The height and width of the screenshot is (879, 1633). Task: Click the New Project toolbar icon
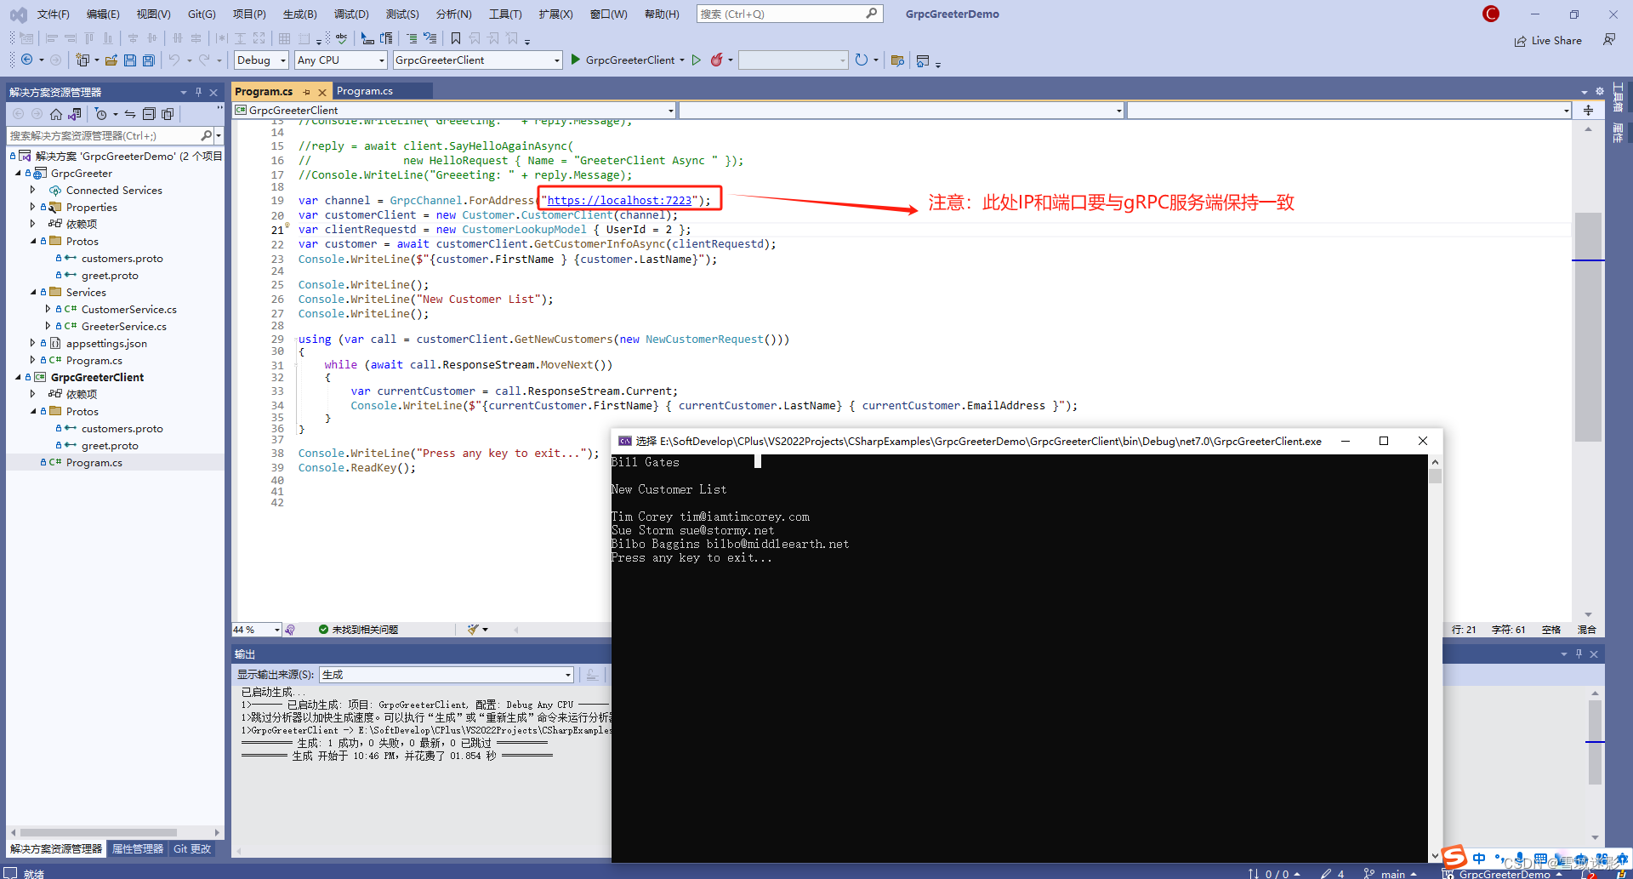[x=83, y=60]
